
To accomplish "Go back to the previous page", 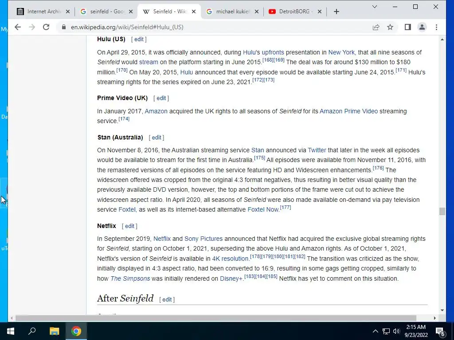I will point(18,27).
